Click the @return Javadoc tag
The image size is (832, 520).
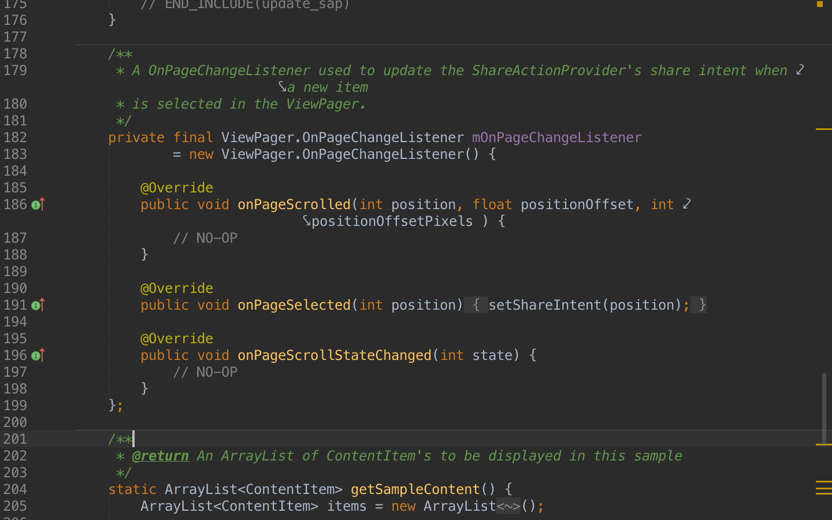click(x=160, y=456)
